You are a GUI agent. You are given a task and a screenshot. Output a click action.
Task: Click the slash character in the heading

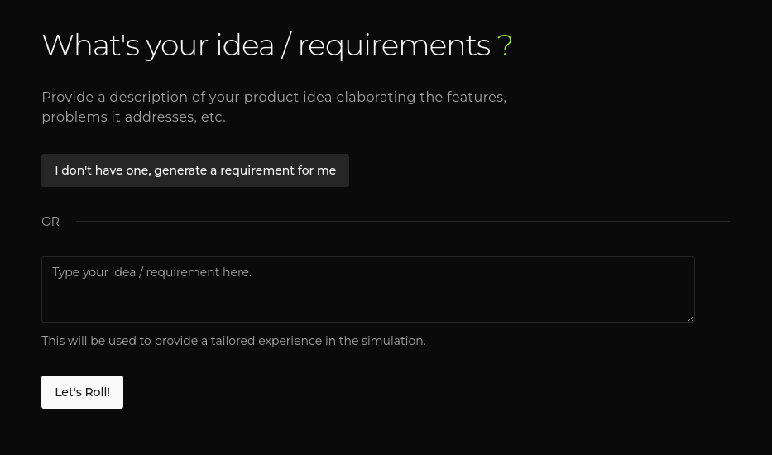[286, 45]
